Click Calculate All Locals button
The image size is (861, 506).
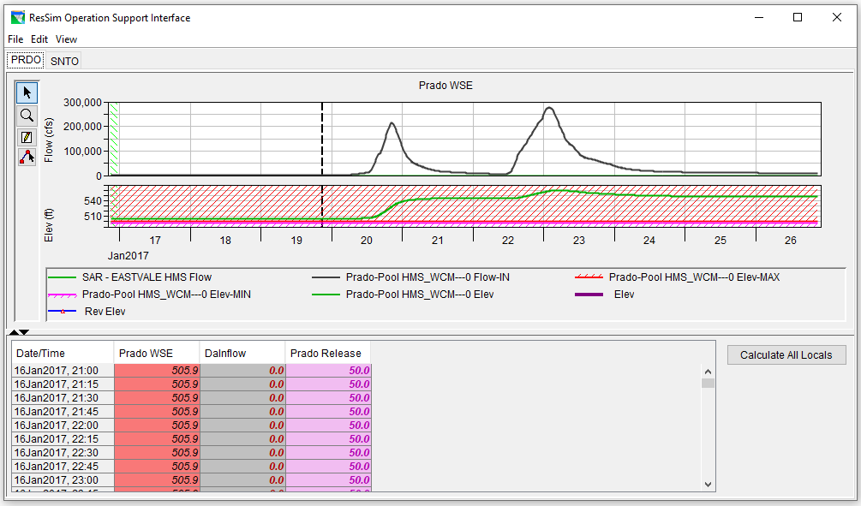pyautogui.click(x=786, y=355)
